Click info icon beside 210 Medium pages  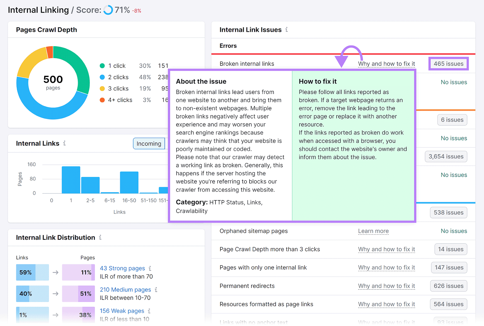pyautogui.click(x=156, y=290)
